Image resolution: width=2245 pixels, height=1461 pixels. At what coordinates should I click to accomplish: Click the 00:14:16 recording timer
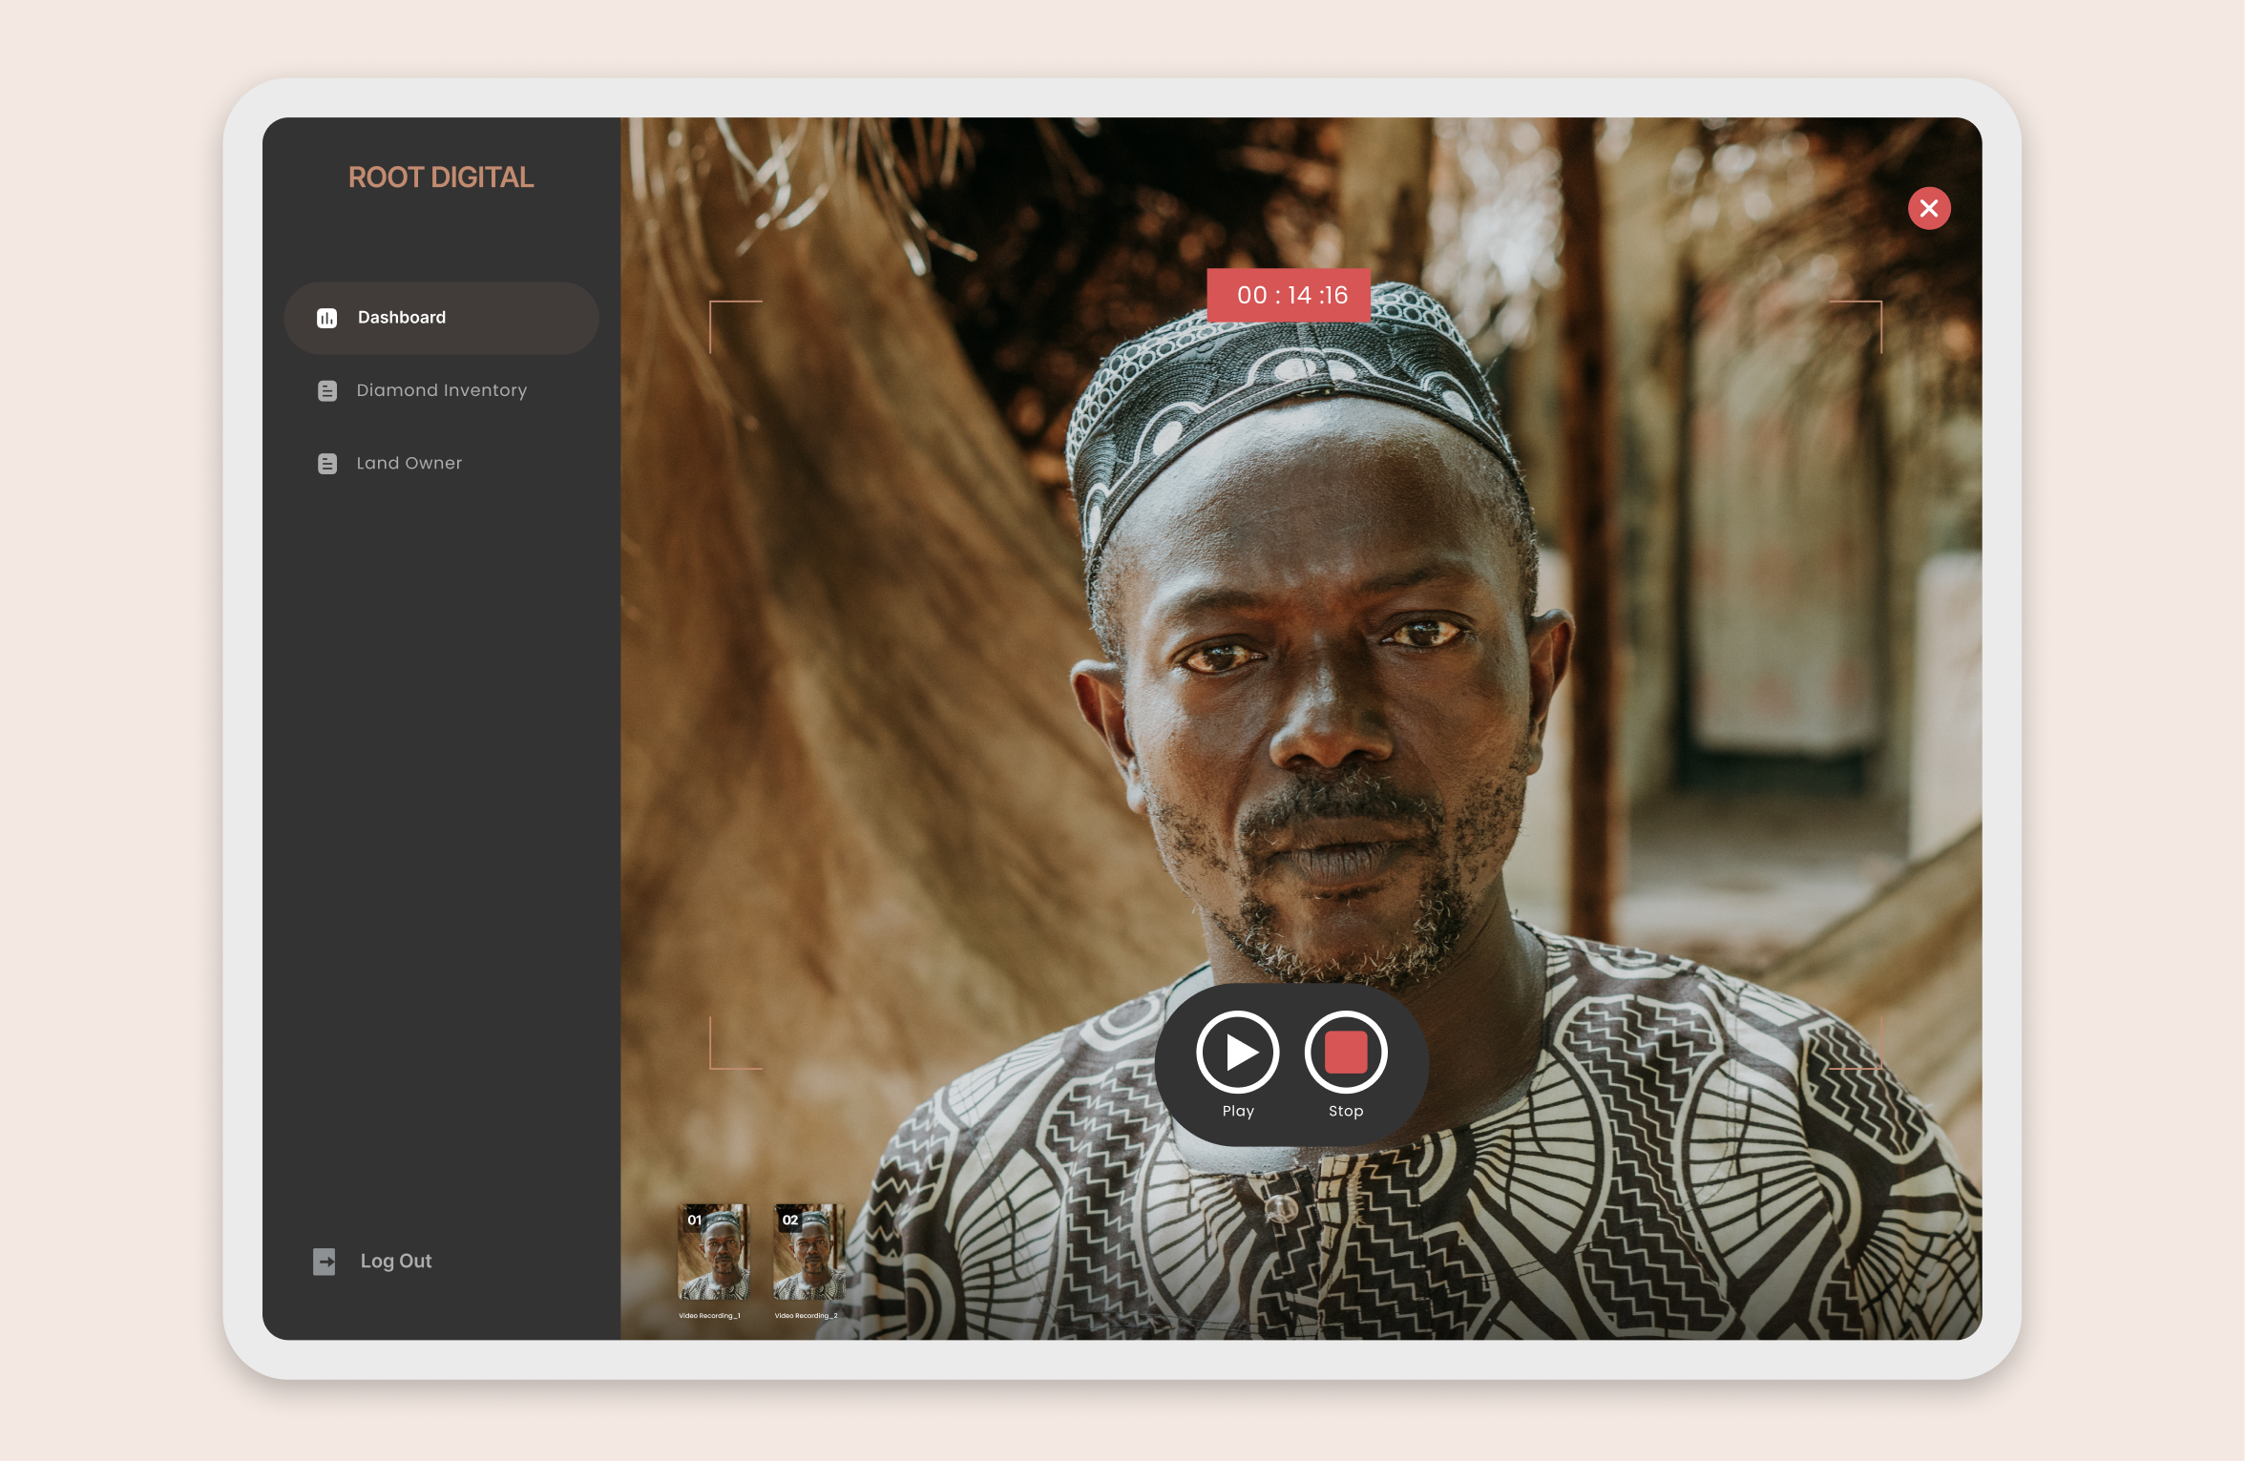(x=1290, y=296)
